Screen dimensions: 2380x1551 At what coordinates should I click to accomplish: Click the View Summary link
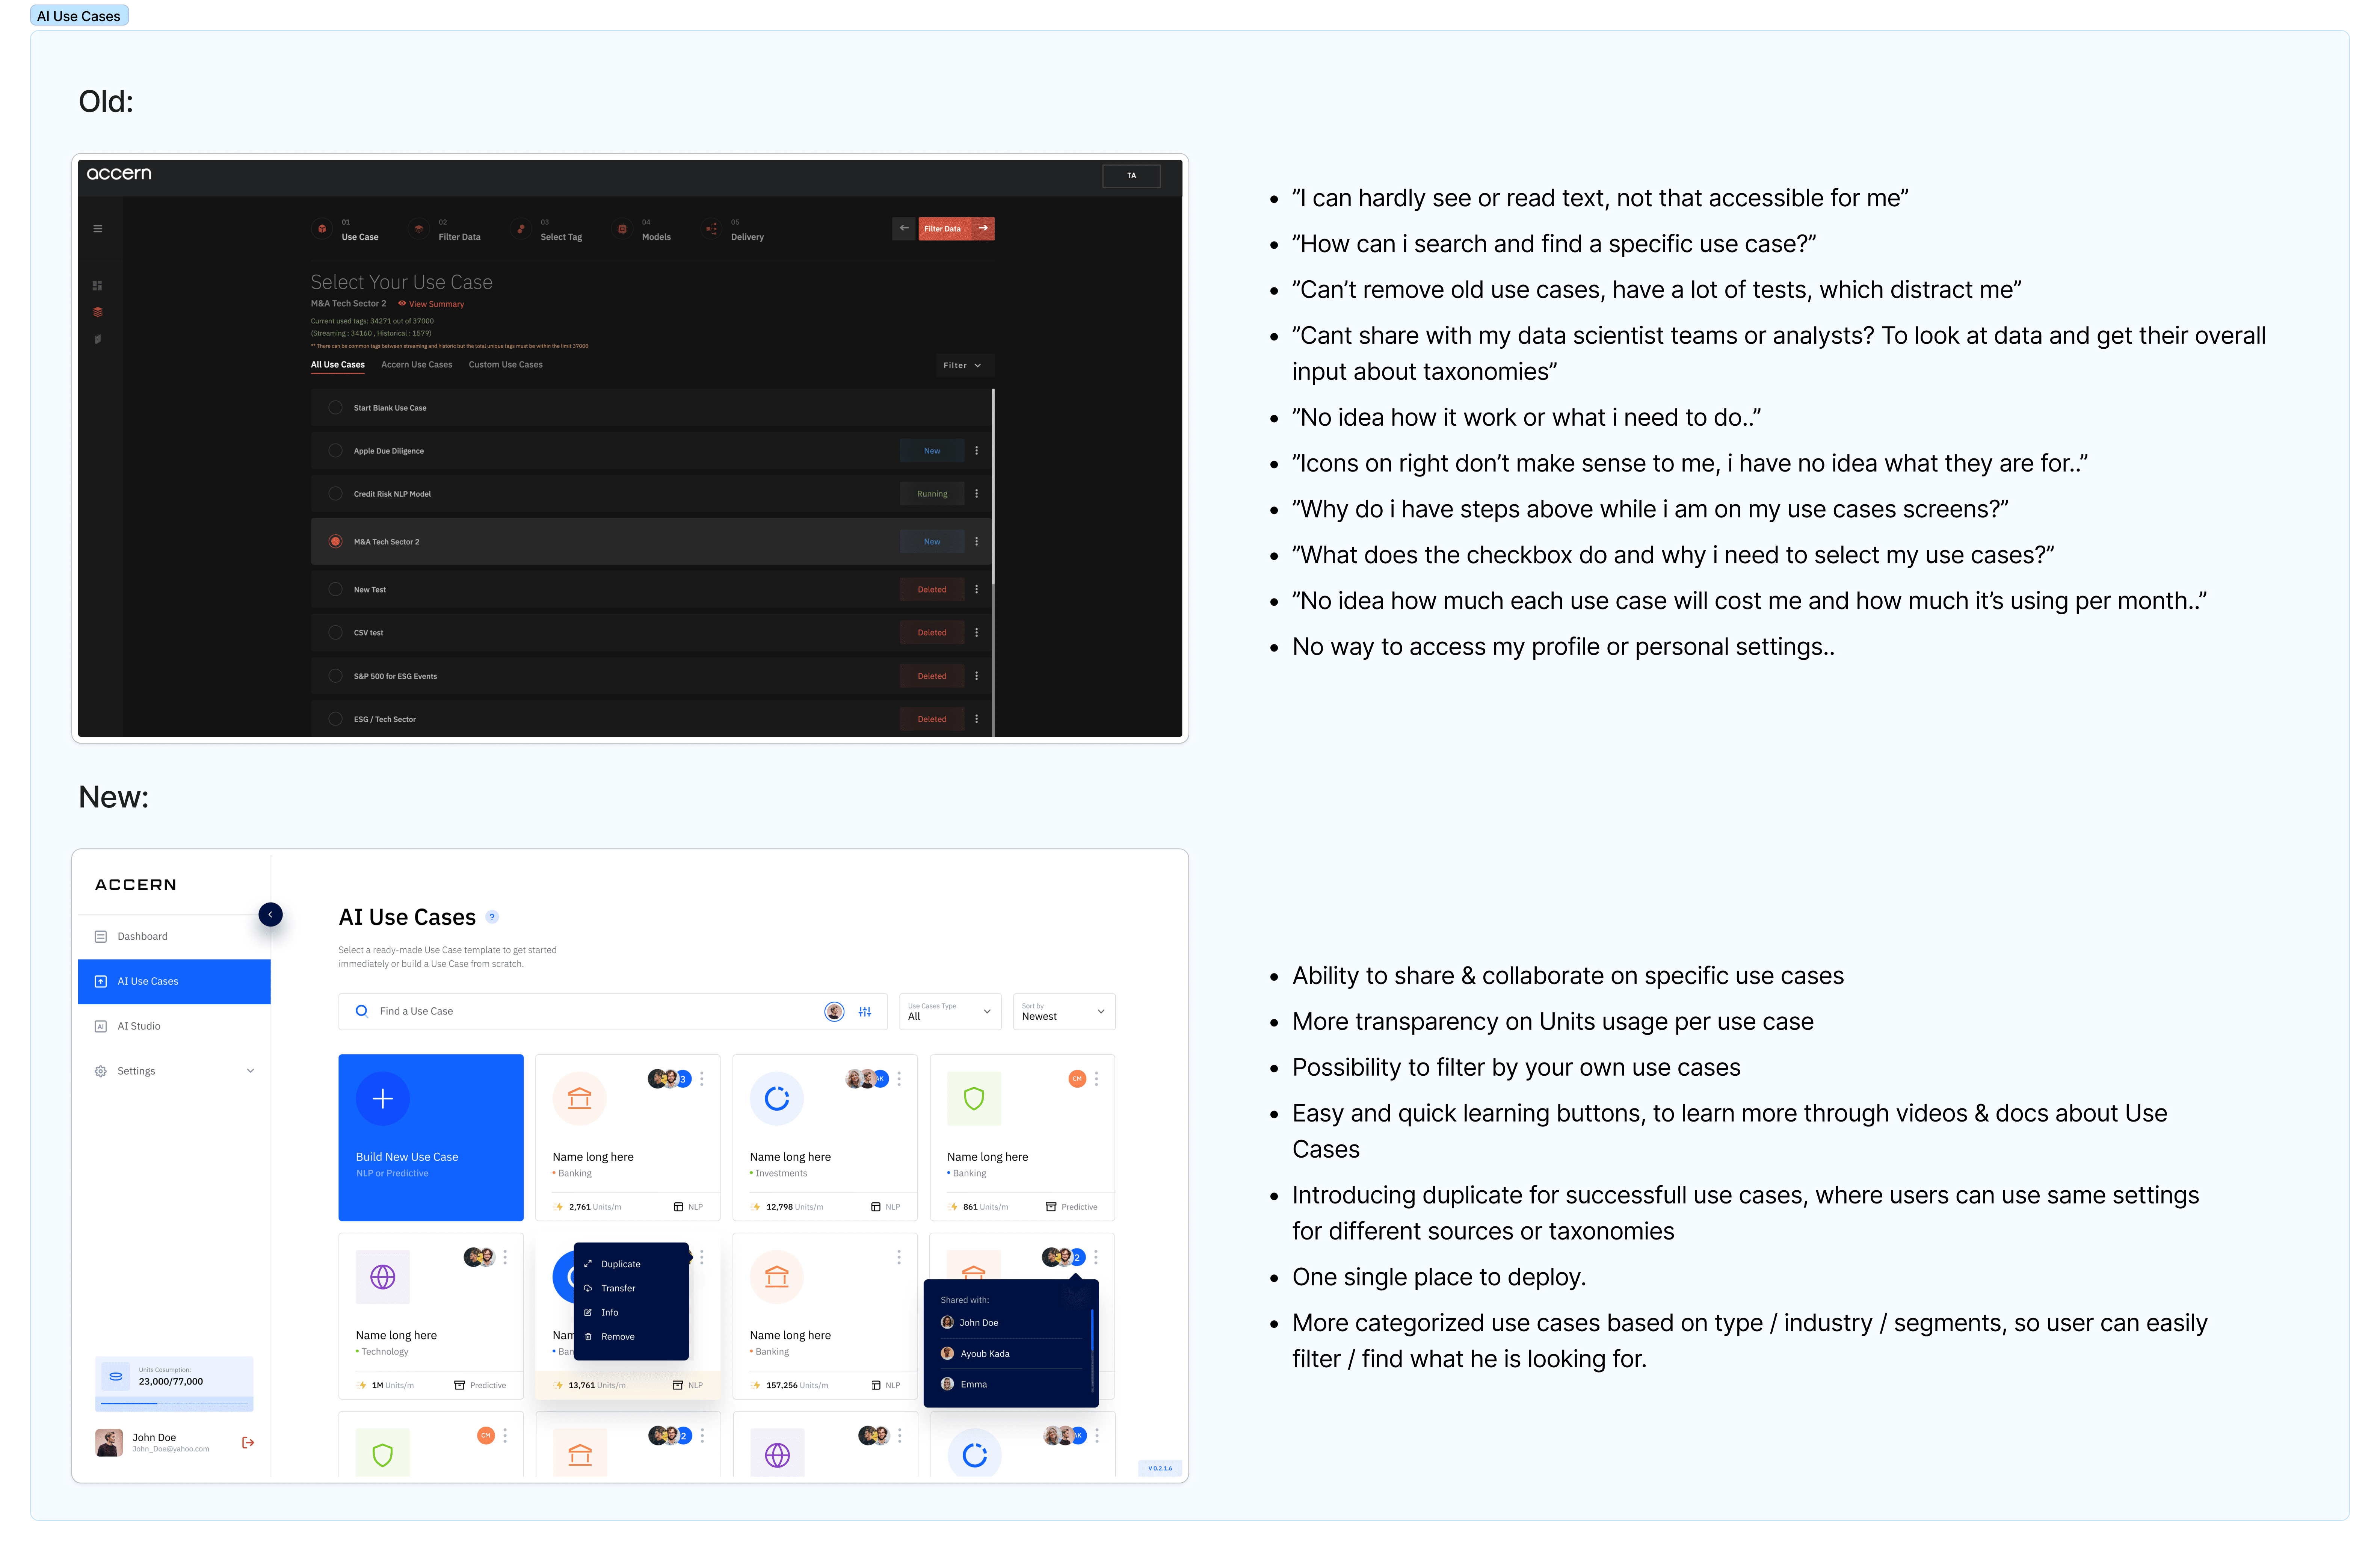click(431, 304)
